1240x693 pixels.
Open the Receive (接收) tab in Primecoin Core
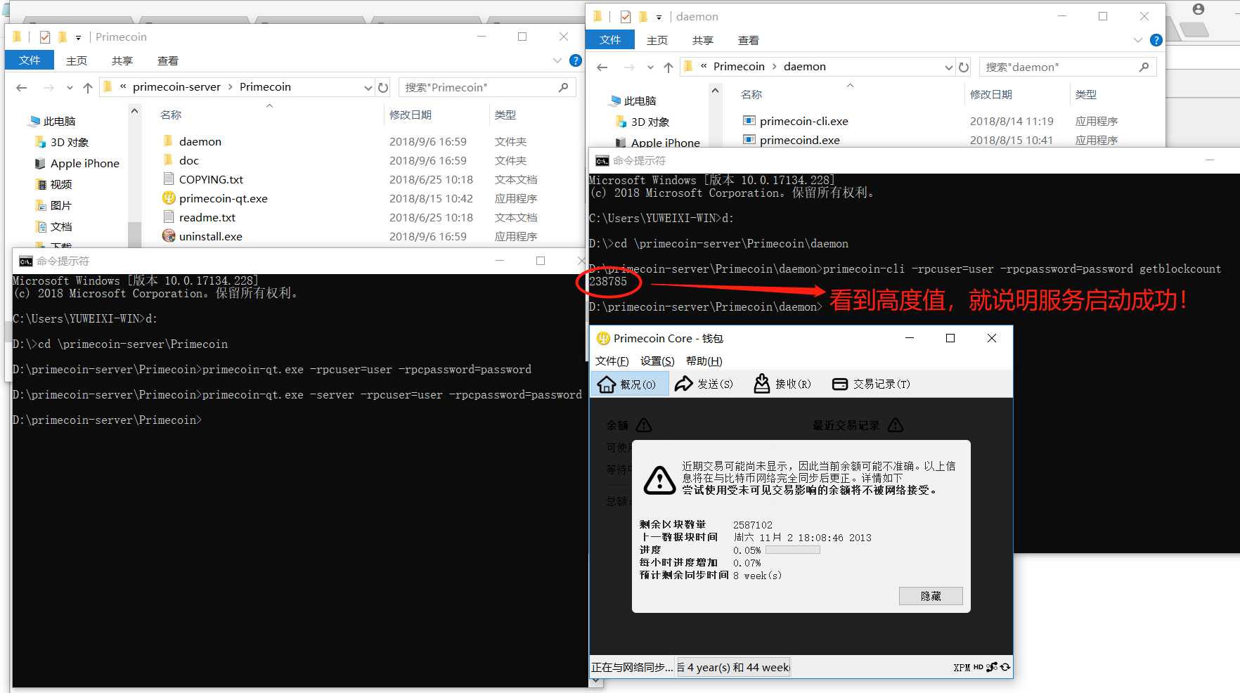pyautogui.click(x=782, y=384)
